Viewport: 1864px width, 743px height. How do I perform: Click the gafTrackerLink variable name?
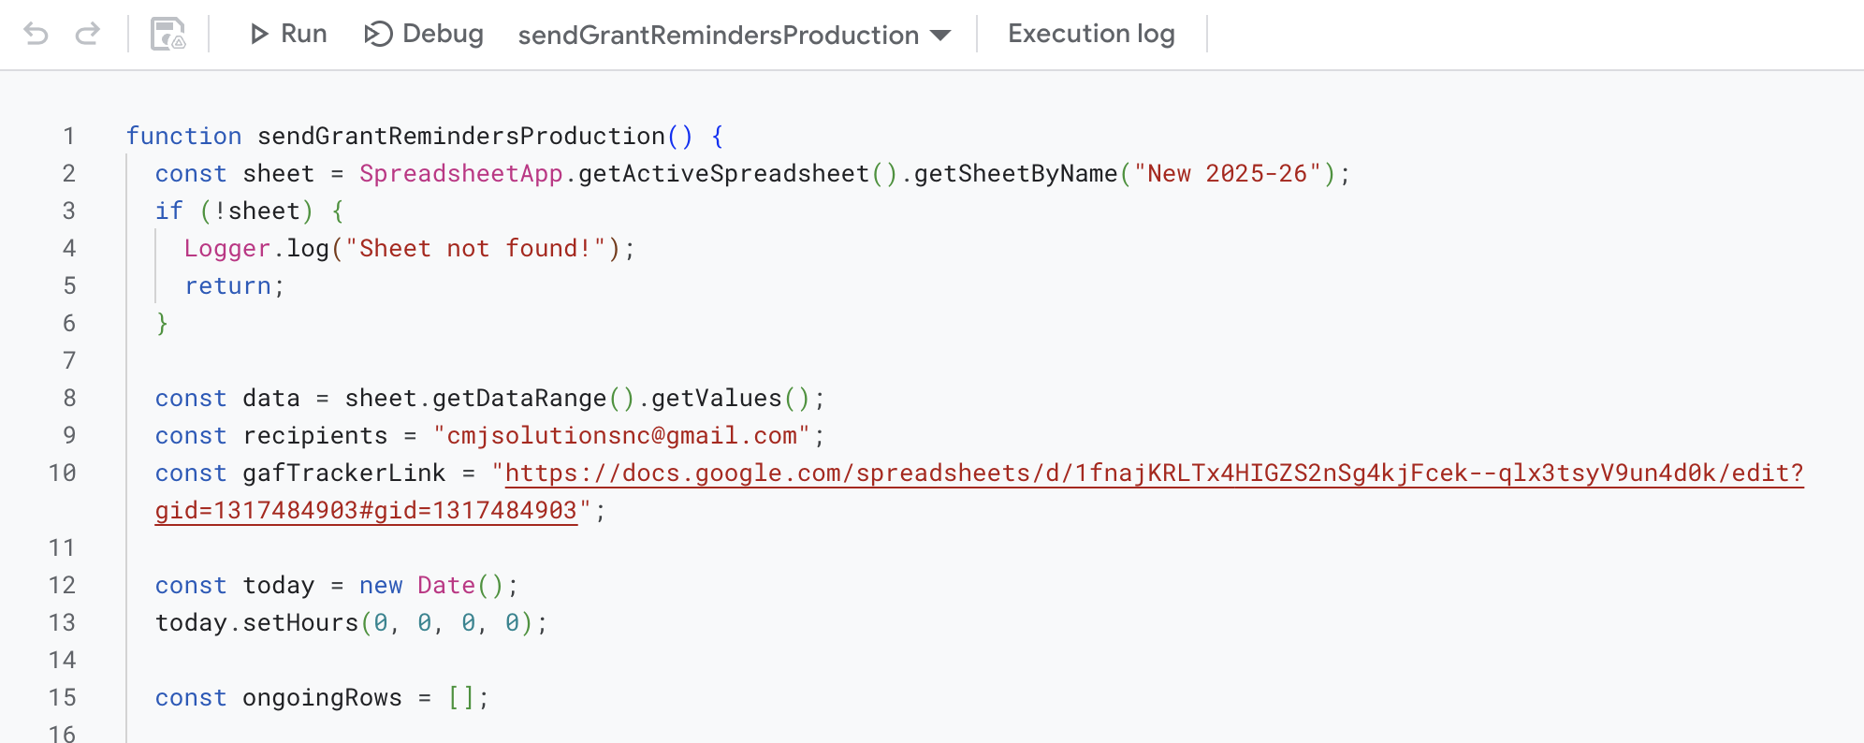[x=343, y=473]
